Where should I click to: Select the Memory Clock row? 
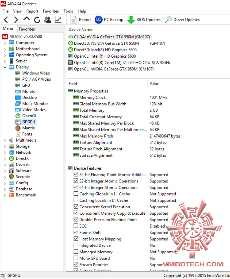[120, 97]
